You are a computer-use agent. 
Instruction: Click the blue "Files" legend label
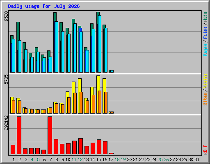pyautogui.click(x=205, y=33)
